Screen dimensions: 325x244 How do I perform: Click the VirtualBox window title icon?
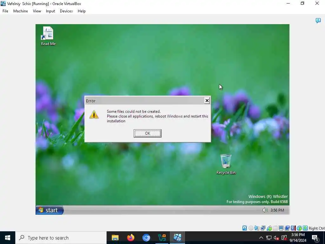(x=3, y=3)
